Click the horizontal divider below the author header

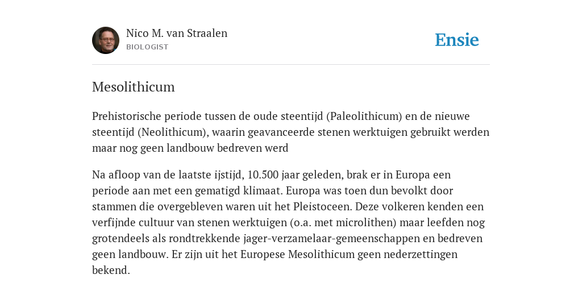pos(291,65)
